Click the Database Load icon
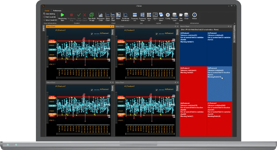277x150 pixels. (x=174, y=15)
